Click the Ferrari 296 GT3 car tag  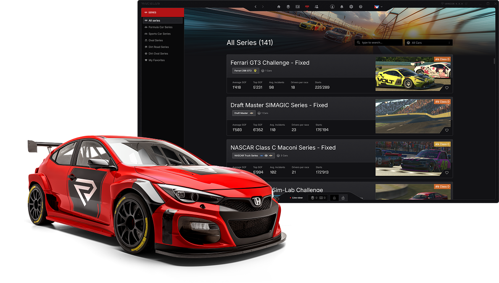pyautogui.click(x=246, y=71)
